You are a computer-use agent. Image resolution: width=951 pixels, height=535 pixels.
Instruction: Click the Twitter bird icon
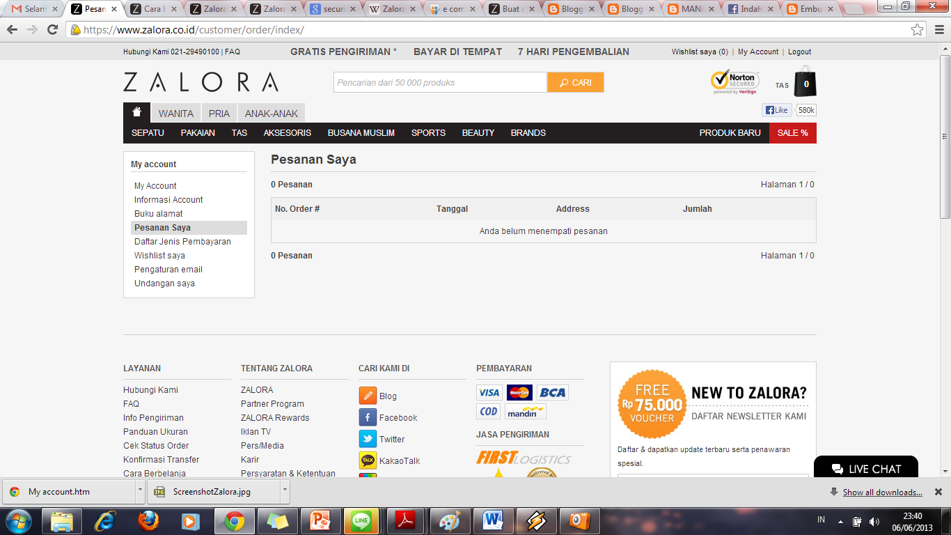pos(368,439)
